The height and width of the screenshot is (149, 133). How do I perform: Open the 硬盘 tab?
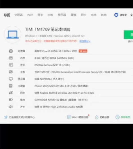73,15
